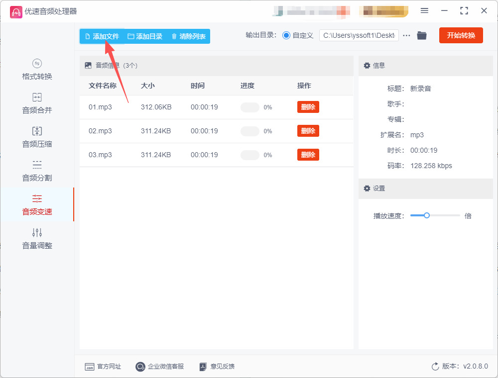Click the 时间 column header
Screen dimensions: 498x378
tap(198, 86)
